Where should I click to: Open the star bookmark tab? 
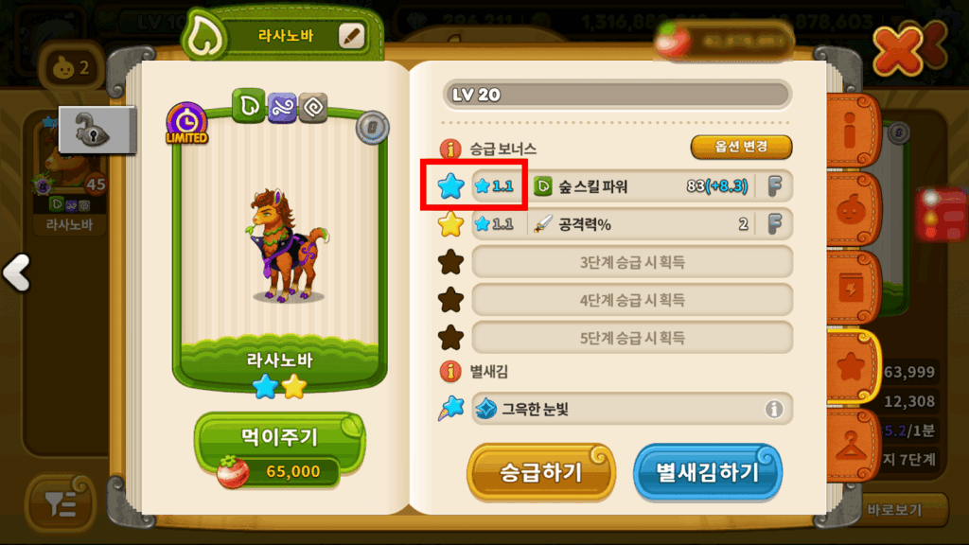coord(853,366)
